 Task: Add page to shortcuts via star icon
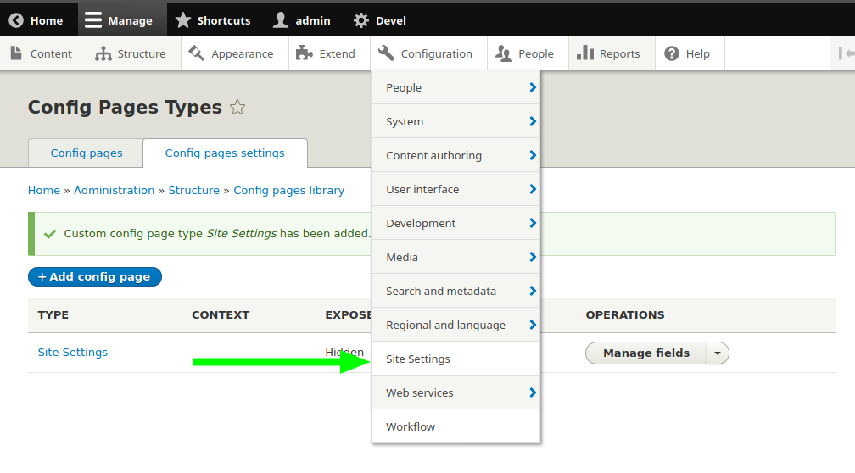237,108
